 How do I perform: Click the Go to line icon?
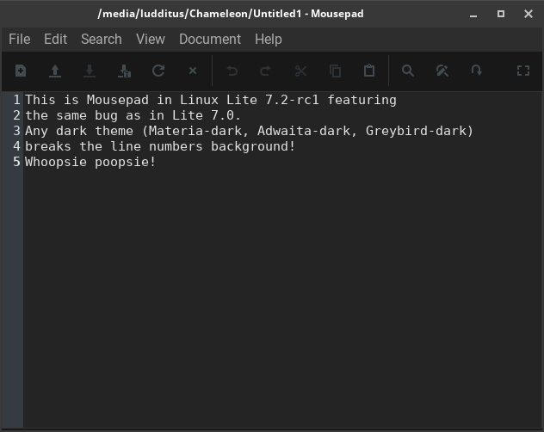(477, 71)
